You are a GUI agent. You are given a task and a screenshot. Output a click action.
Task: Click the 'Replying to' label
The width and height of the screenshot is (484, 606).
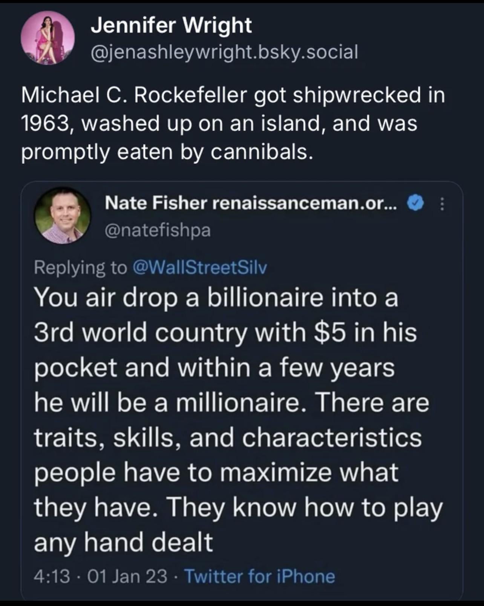80,267
